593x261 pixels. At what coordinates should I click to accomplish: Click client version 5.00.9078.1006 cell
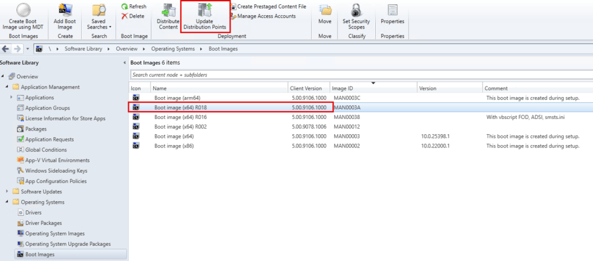(309, 126)
